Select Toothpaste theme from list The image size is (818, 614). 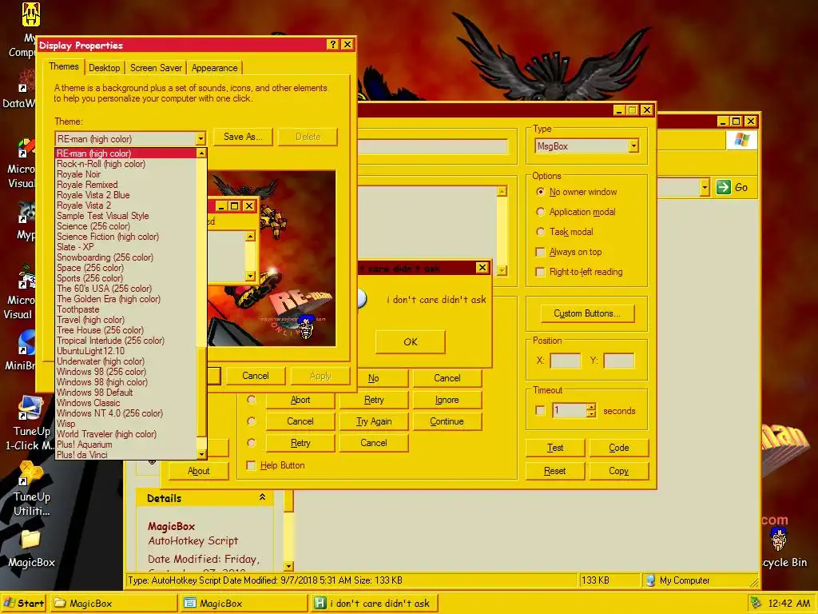pyautogui.click(x=77, y=309)
